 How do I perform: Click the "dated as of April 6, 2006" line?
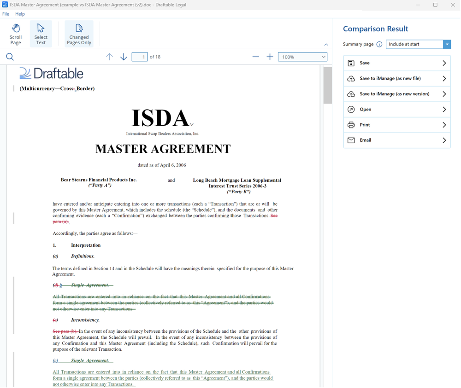(x=162, y=165)
